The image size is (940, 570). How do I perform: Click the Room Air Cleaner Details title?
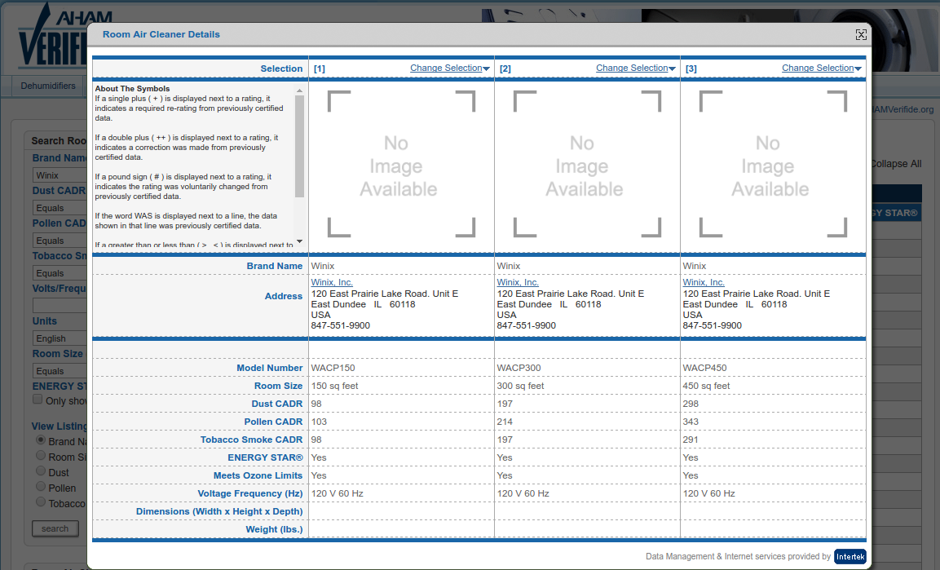pyautogui.click(x=161, y=35)
